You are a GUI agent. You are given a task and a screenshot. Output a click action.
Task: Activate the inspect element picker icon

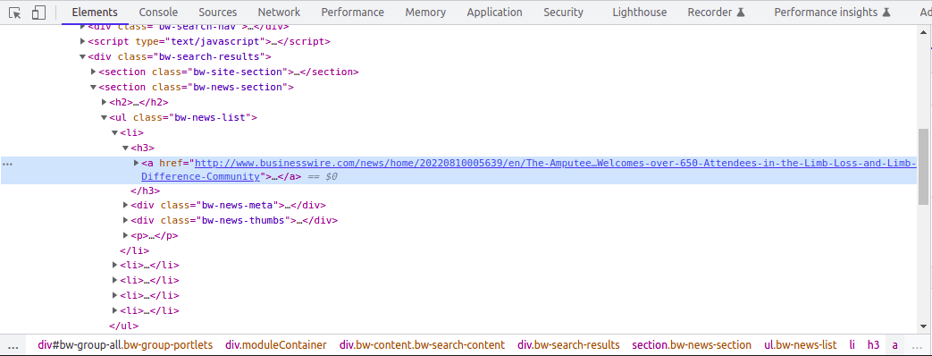[x=15, y=13]
